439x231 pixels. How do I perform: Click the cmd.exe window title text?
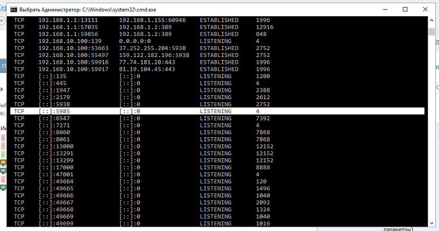[x=88, y=9]
